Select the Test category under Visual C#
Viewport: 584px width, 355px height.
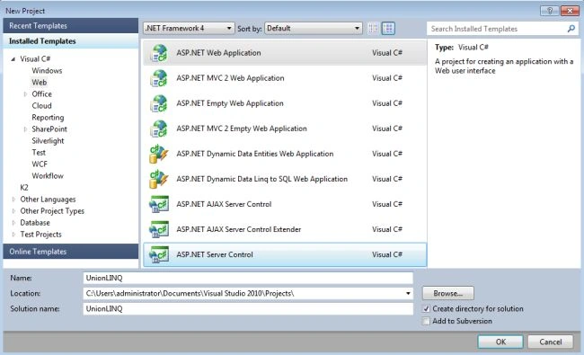(39, 153)
